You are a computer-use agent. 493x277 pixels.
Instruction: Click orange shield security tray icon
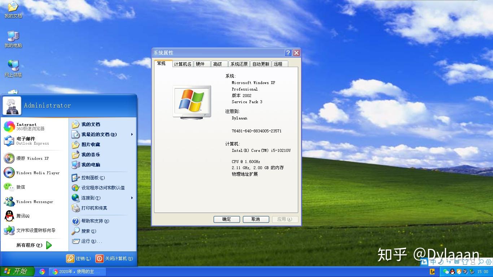point(459,272)
